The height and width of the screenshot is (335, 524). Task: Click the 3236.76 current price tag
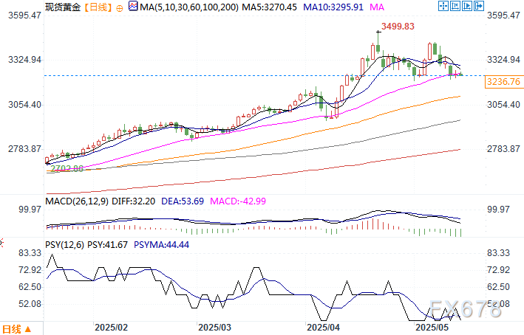[x=505, y=81]
